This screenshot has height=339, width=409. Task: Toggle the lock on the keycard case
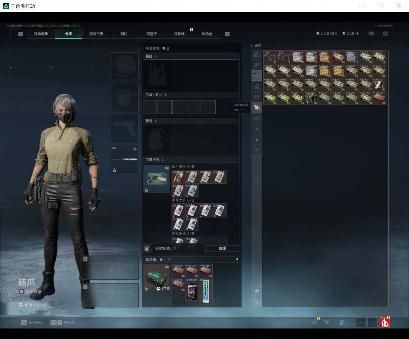point(146,190)
